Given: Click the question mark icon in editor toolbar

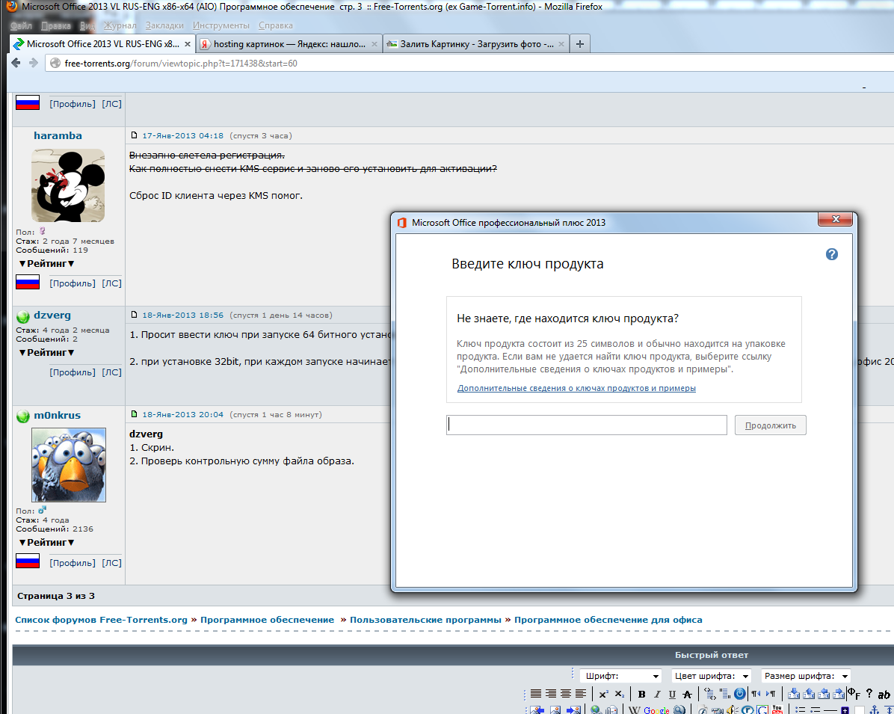Looking at the screenshot, I should pyautogui.click(x=869, y=694).
